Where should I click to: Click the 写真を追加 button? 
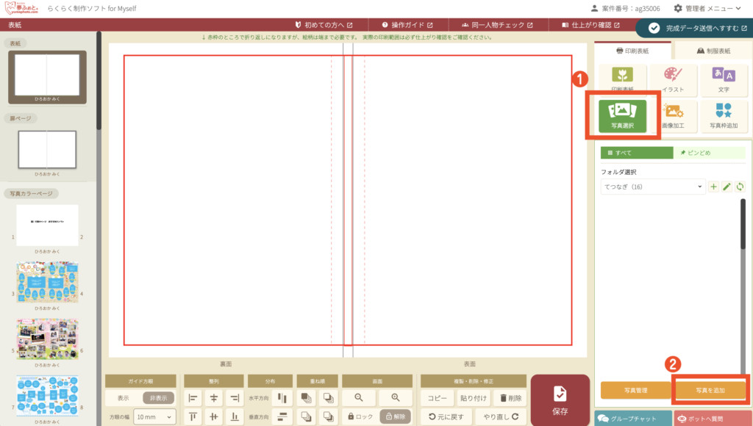(x=710, y=390)
